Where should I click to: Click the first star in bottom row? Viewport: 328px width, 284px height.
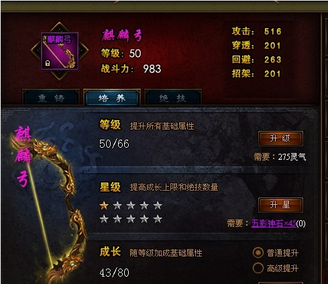pyautogui.click(x=104, y=219)
